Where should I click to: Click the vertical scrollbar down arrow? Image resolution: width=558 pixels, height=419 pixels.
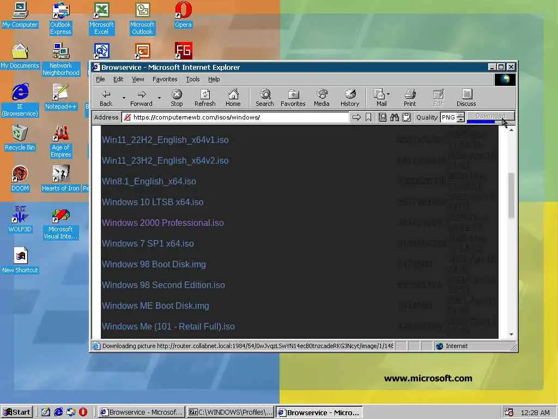point(511,334)
